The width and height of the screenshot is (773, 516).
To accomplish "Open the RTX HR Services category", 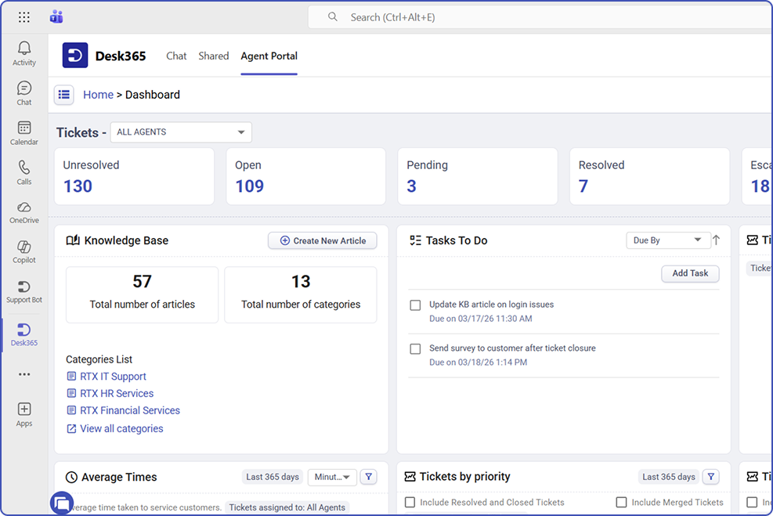I will (x=117, y=393).
